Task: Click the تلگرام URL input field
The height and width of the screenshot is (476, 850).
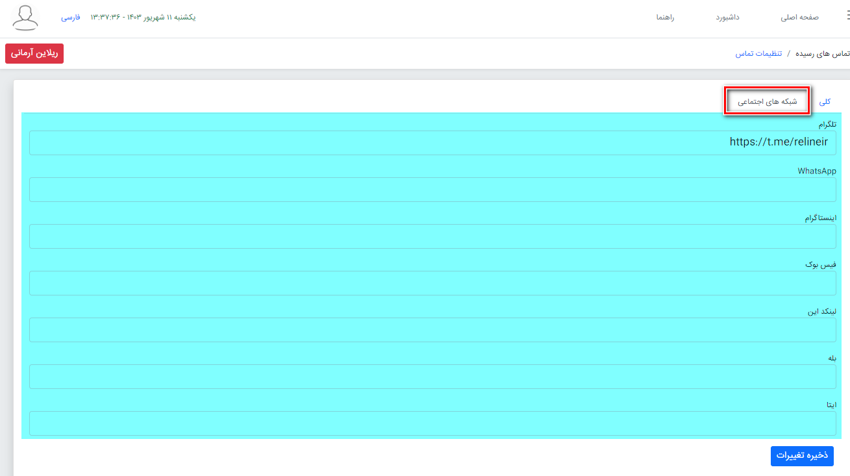Action: click(432, 143)
